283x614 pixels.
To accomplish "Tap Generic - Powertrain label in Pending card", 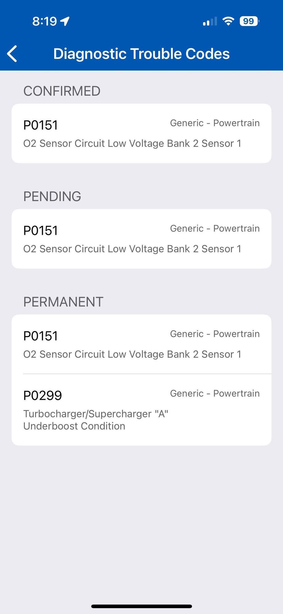I will [215, 228].
